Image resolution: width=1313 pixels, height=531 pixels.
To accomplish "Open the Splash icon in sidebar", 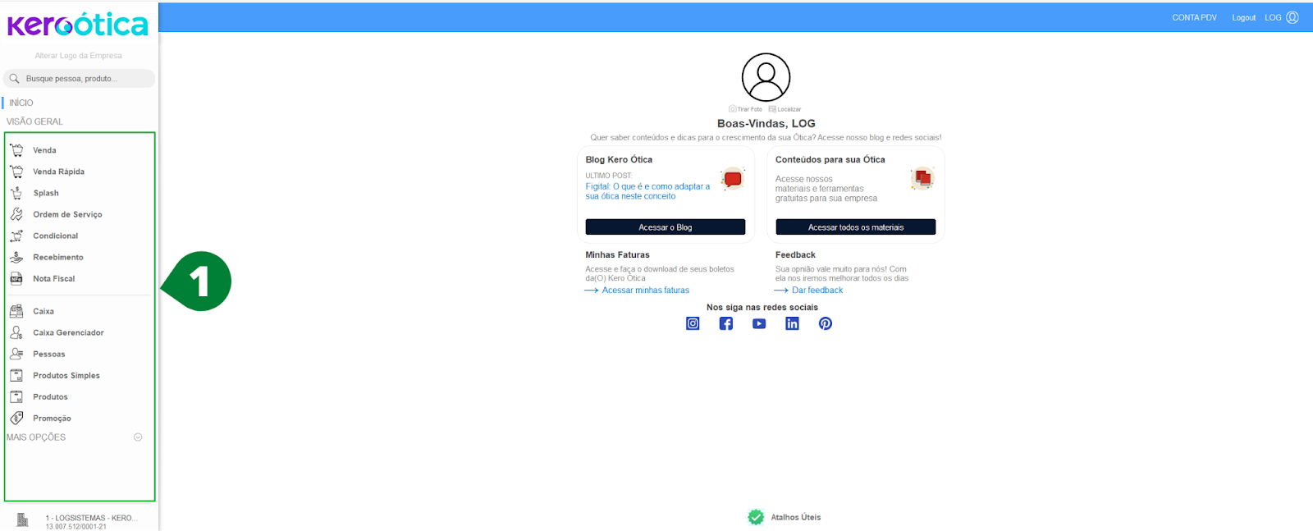I will (16, 193).
